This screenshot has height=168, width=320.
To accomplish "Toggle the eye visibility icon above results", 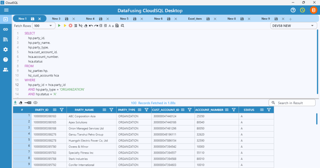I will [x=35, y=103].
